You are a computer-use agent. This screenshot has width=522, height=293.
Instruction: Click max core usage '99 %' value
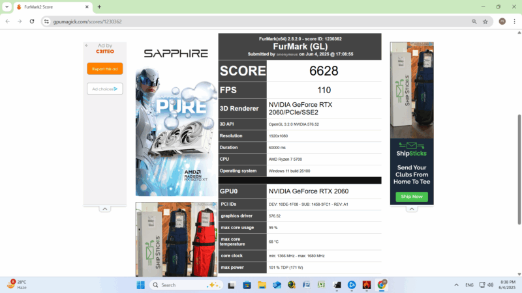tap(273, 227)
